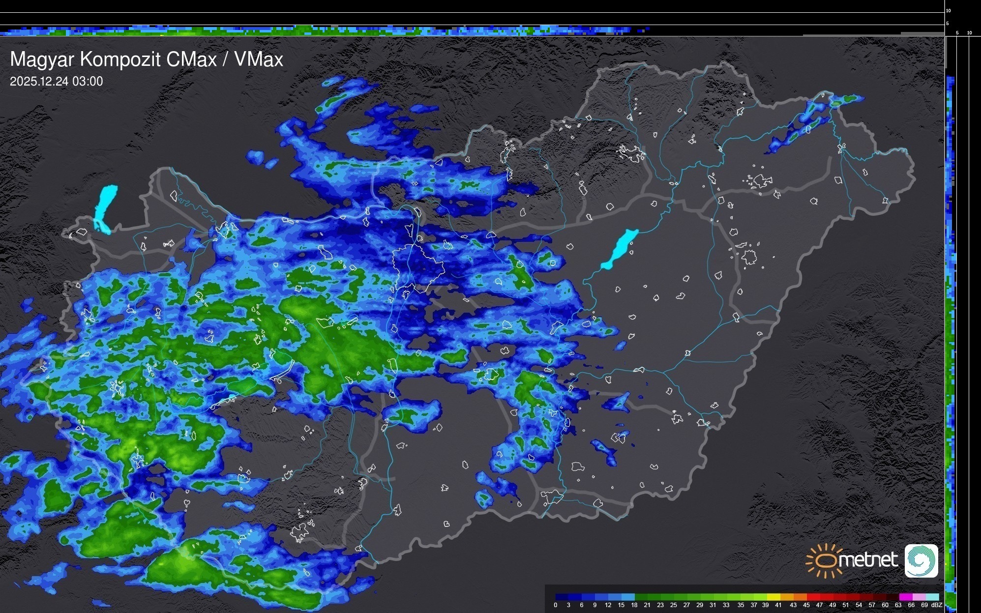Click the Budapest city outline
981x613 pixels.
pos(418,268)
